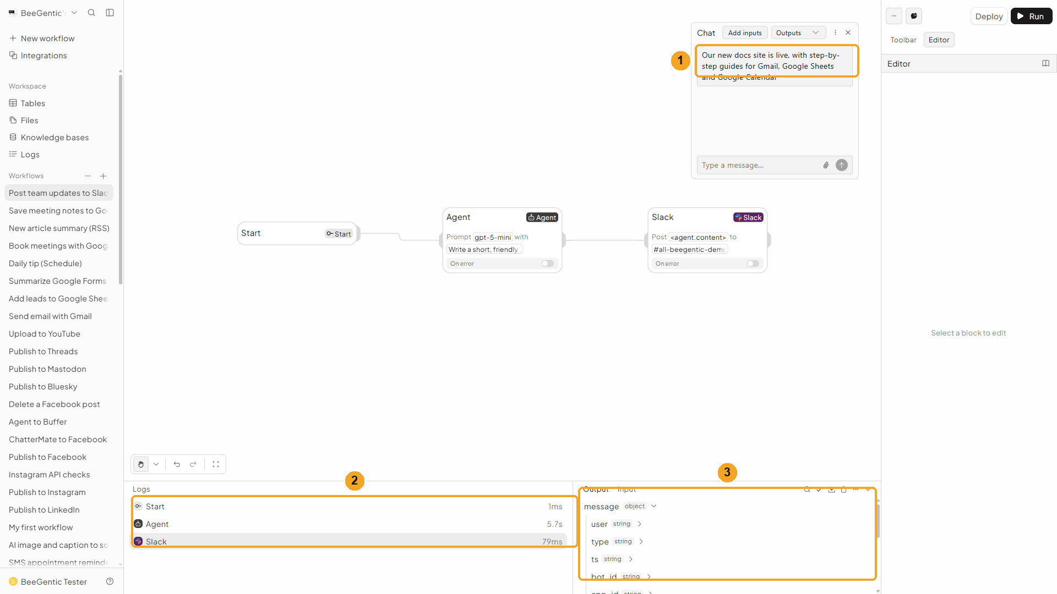The width and height of the screenshot is (1057, 594).
Task: Select the hand pan tool
Action: 141,464
